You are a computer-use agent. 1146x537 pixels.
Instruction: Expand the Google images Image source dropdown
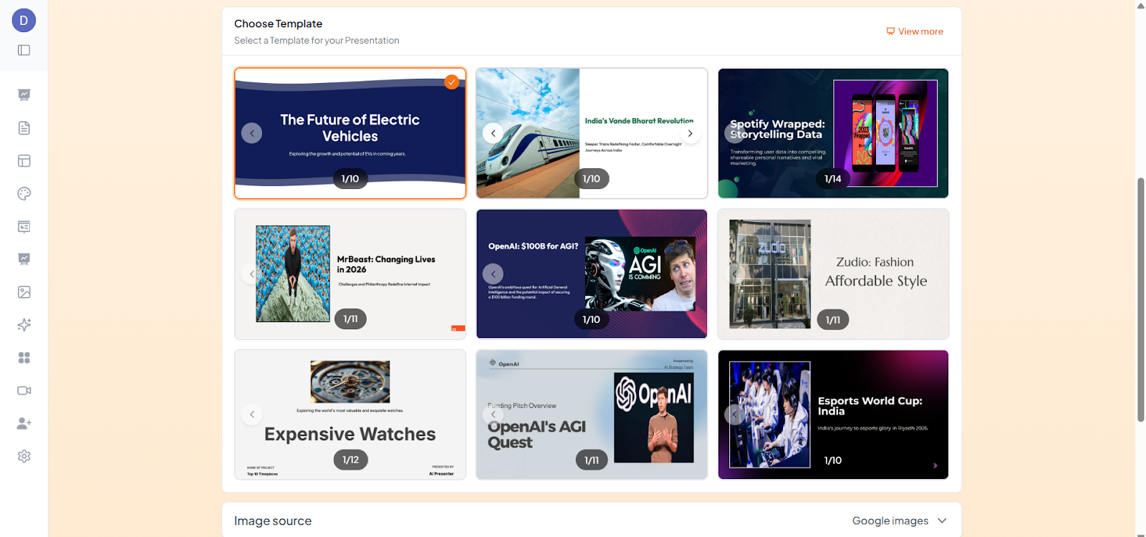[900, 521]
